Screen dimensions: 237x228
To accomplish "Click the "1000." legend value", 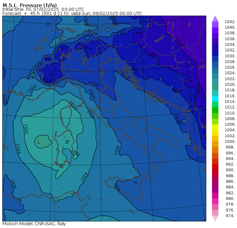I will point(230,142).
